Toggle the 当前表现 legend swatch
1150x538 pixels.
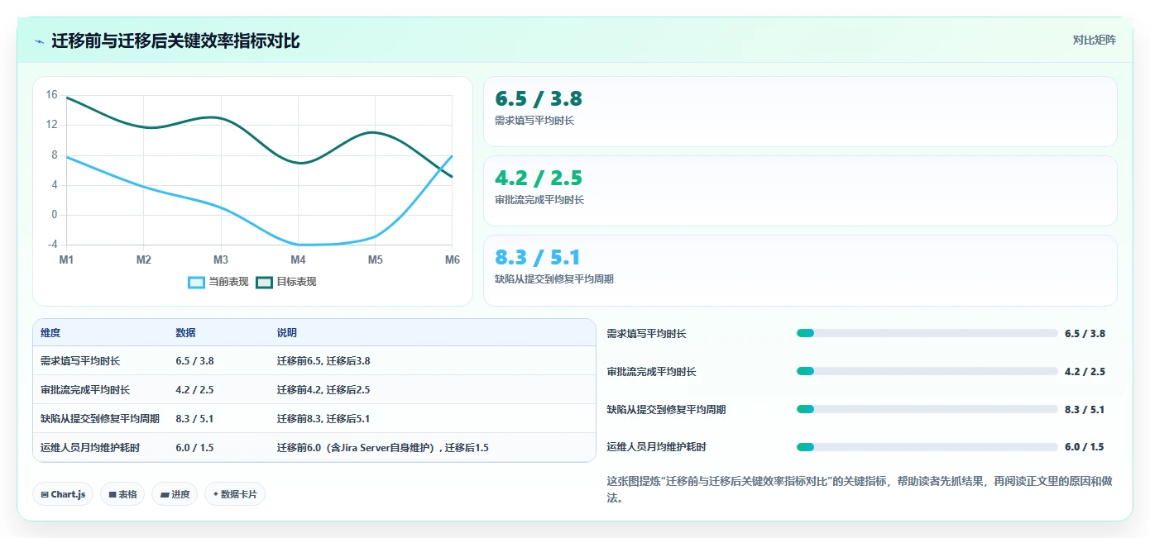click(x=196, y=282)
